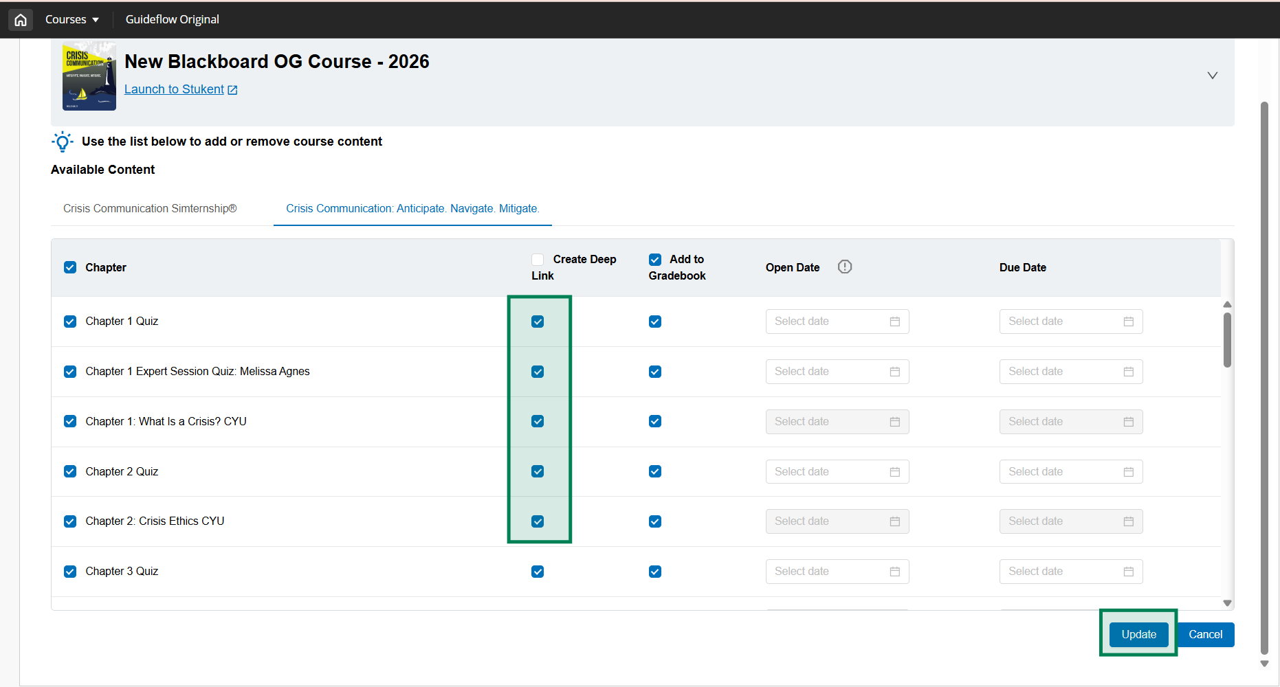This screenshot has height=687, width=1280.
Task: Uncheck Add to Gradebook for Chapter 1 Quiz
Action: point(655,322)
